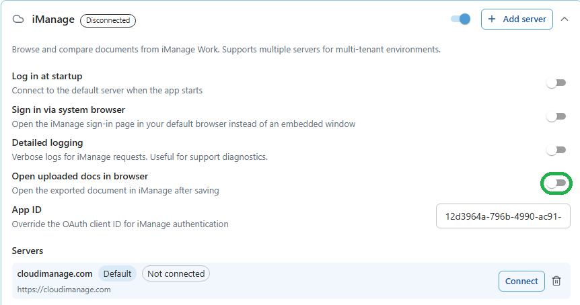Screen dimensions: 580x305
Task: Click the App ID label
Action: 27,210
